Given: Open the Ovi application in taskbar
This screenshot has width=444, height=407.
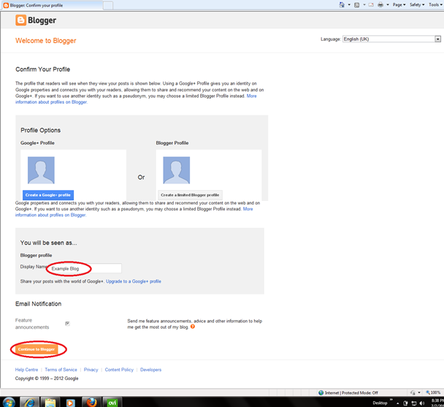Looking at the screenshot, I should click(112, 402).
